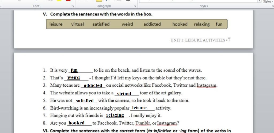Viewport: 274px width, 133px height.
Task: Open the Font dialog box launcher
Action: point(73,6)
